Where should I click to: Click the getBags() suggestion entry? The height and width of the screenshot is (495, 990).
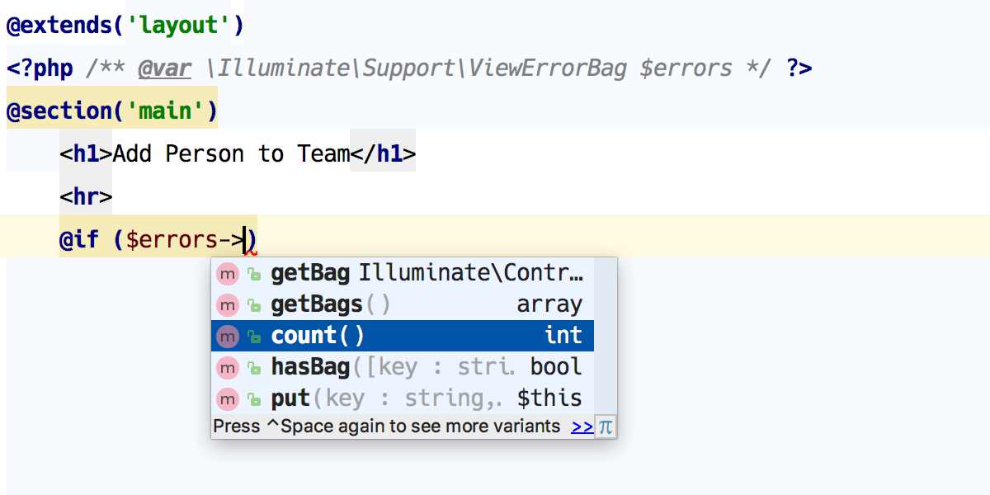point(326,304)
